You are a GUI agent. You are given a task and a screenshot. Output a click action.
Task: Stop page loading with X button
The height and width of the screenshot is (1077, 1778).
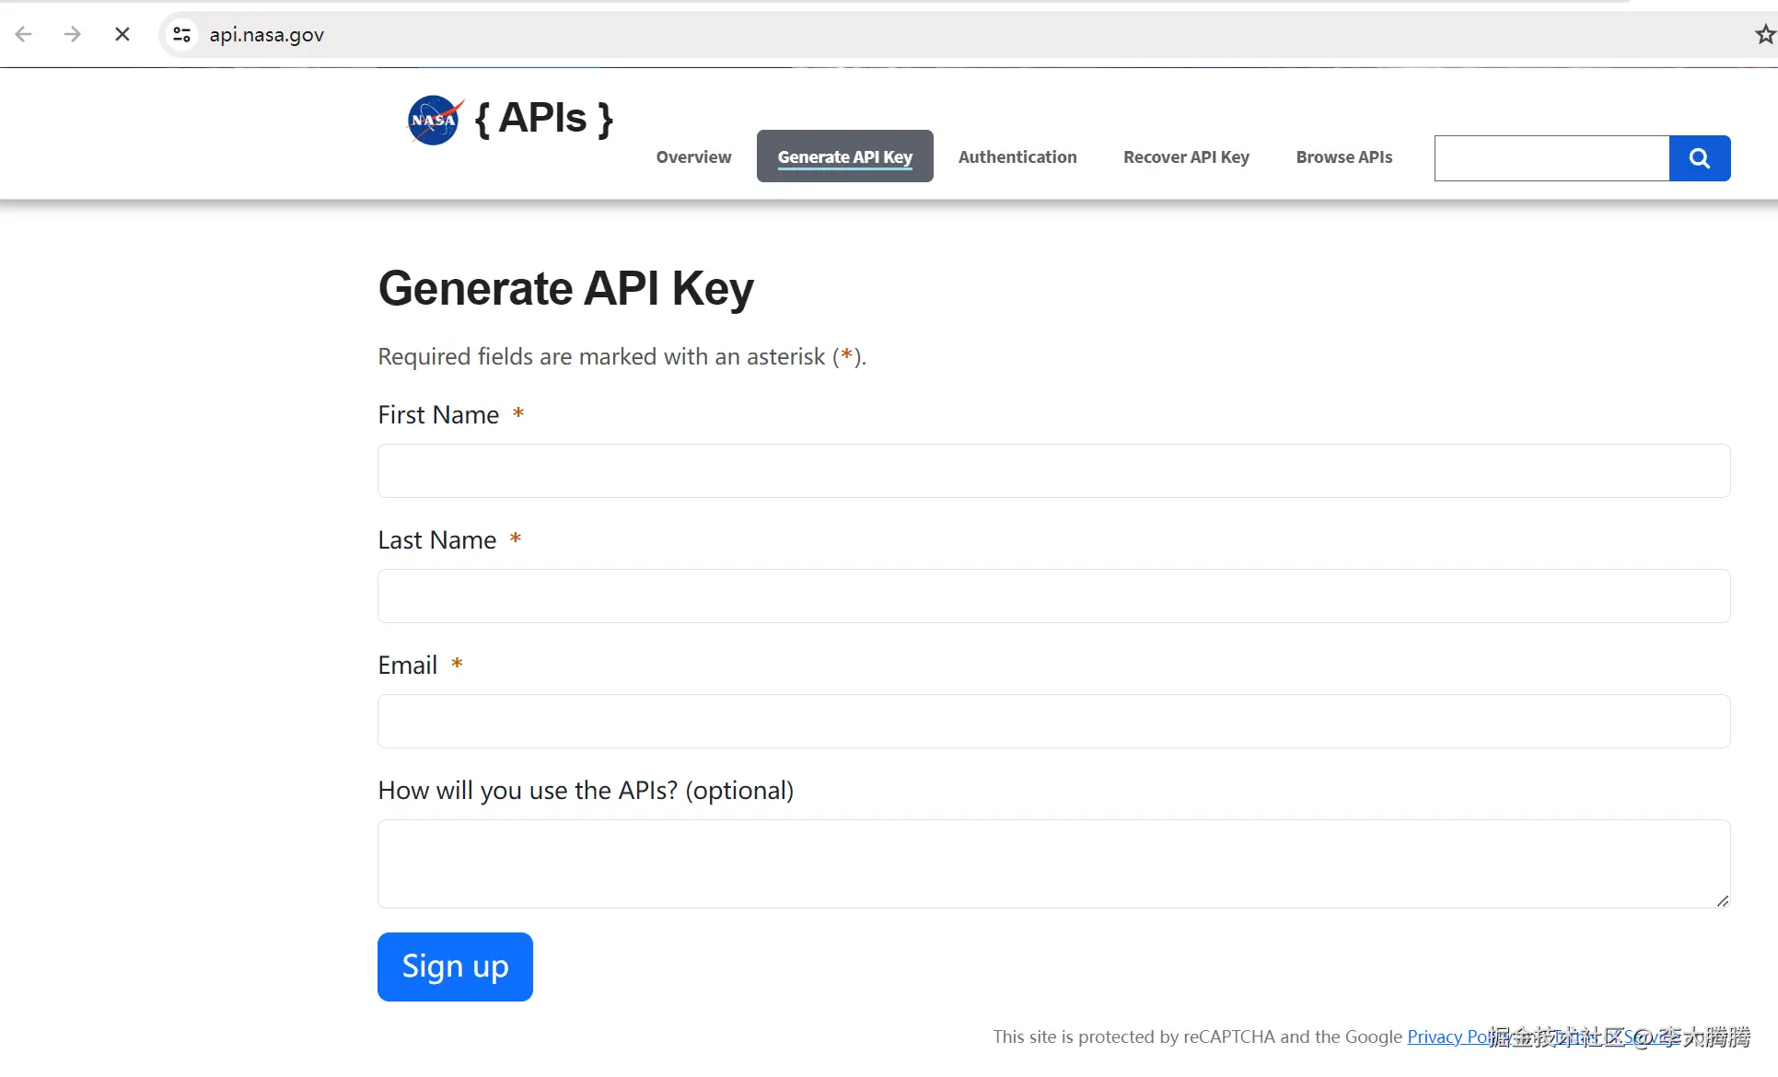point(122,35)
